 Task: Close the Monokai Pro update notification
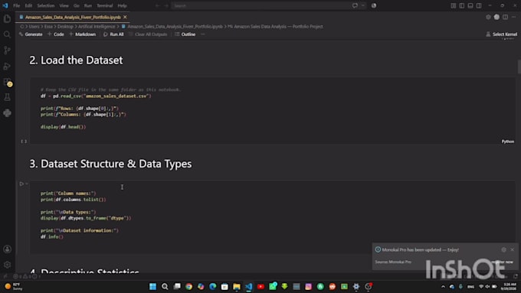point(512,249)
